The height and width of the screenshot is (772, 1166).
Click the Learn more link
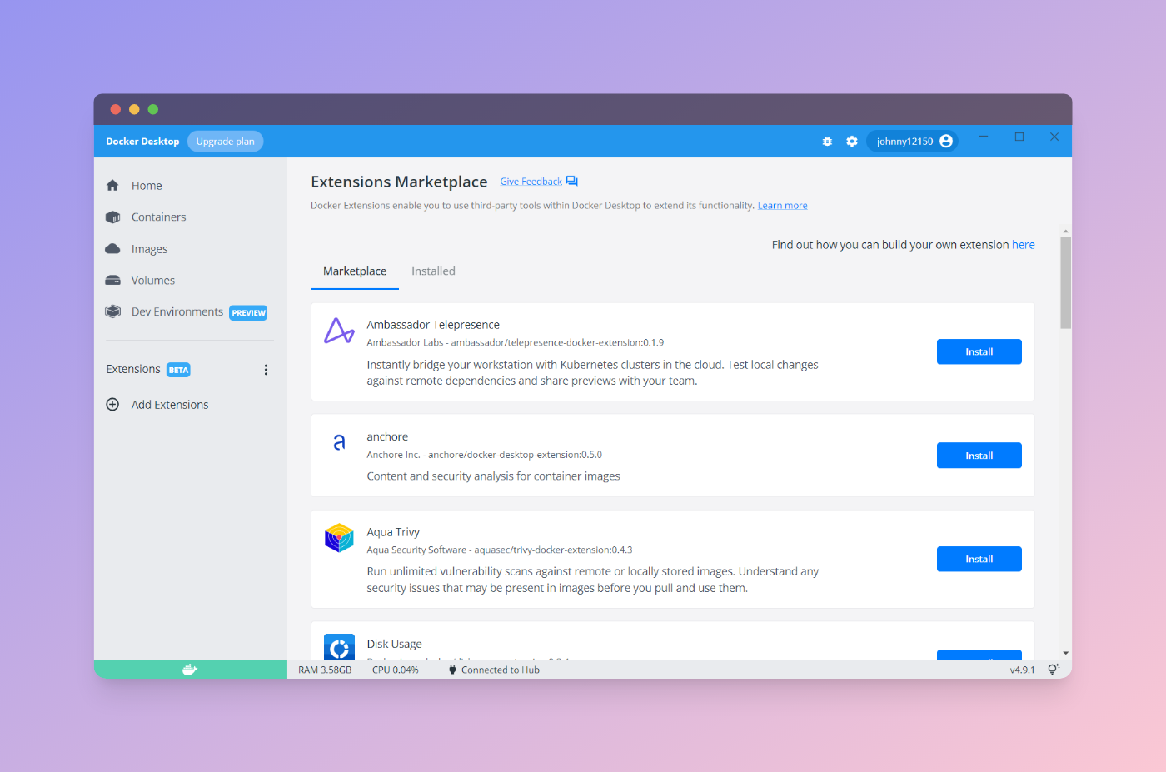(x=781, y=205)
